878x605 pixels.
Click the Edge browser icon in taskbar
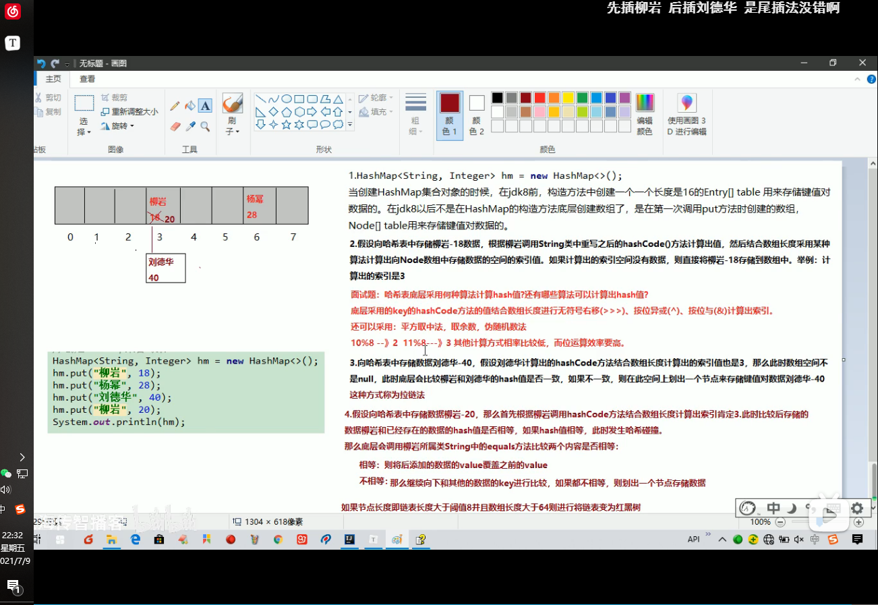135,540
